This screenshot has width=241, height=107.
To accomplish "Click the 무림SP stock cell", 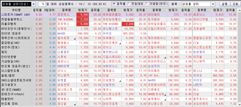I will (x=157, y=52).
